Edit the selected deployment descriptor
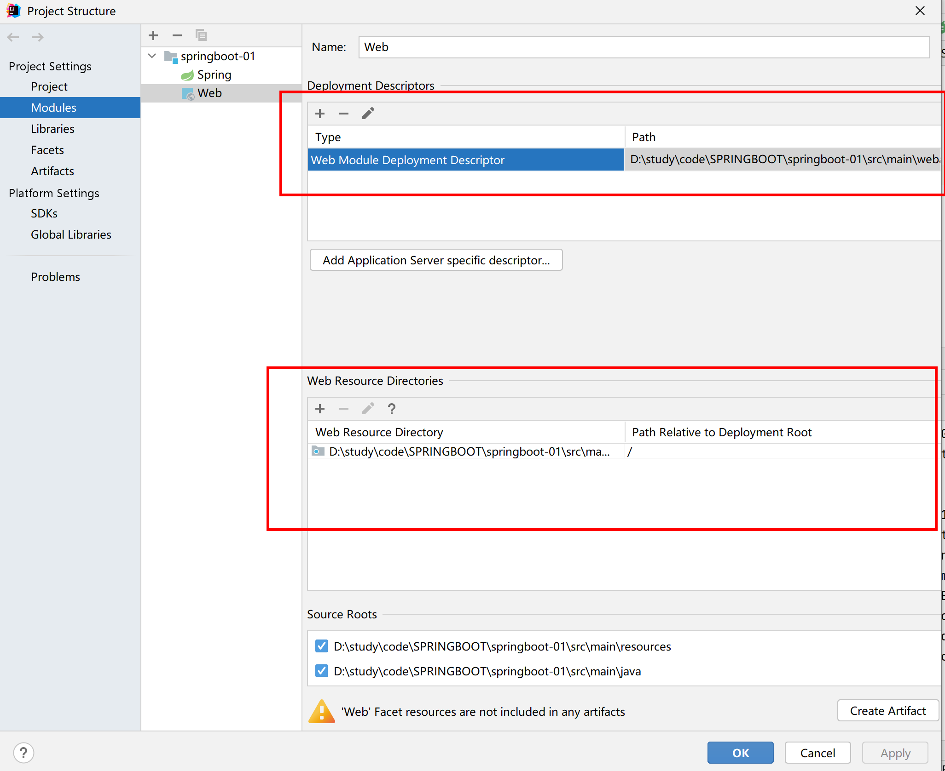Image resolution: width=945 pixels, height=771 pixels. (368, 114)
